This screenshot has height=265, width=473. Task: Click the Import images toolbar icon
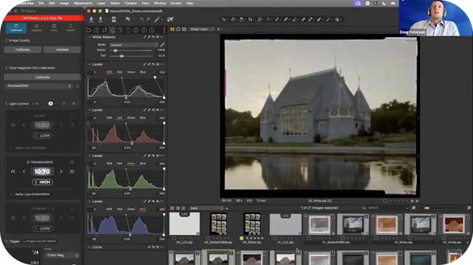point(91,19)
